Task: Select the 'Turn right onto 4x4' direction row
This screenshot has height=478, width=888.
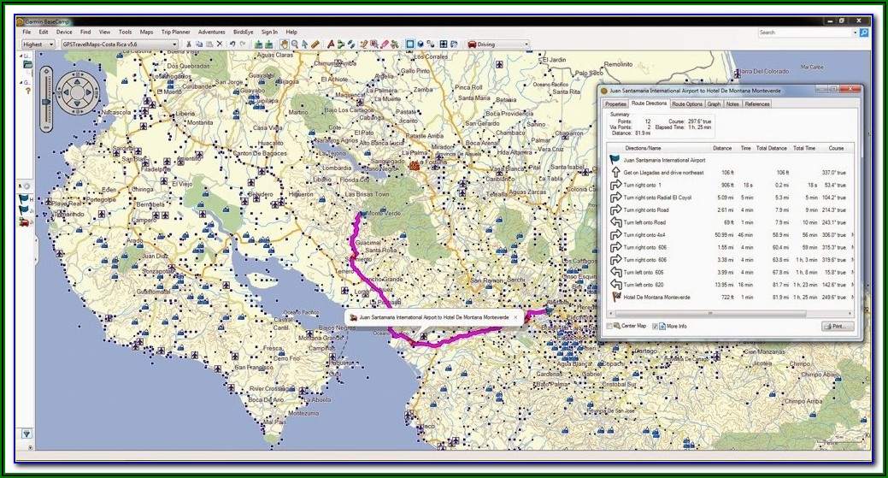Action: tap(646, 233)
